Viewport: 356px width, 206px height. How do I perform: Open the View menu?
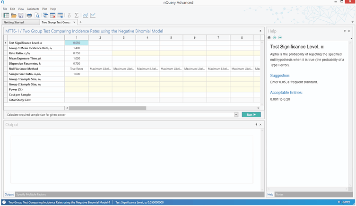(x=21, y=9)
